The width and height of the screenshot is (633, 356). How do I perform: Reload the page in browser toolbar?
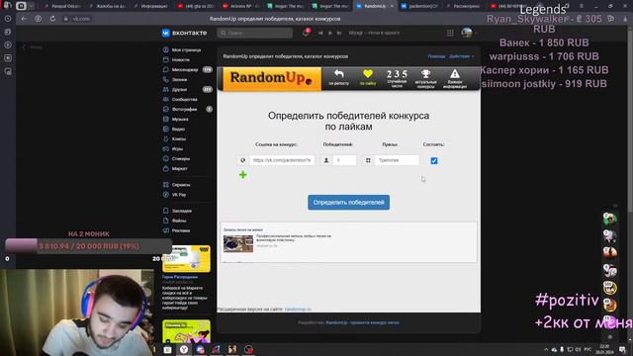(x=52, y=19)
